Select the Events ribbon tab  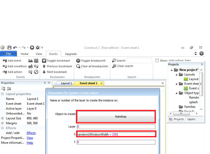[x=53, y=54]
